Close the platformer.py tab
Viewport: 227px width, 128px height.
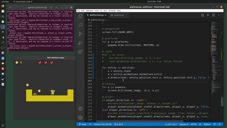(x=106, y=15)
